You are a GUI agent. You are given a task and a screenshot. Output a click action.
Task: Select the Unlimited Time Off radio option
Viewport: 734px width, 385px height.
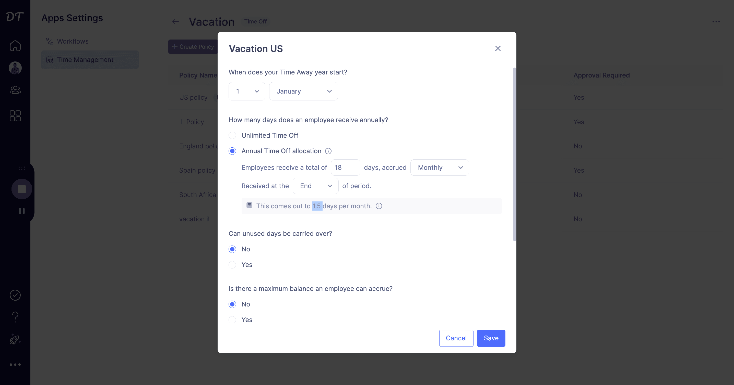pos(232,135)
